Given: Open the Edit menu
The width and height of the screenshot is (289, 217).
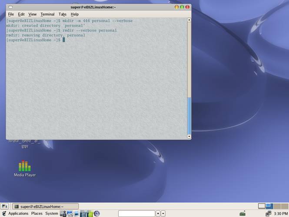Looking at the screenshot, I should [21, 14].
